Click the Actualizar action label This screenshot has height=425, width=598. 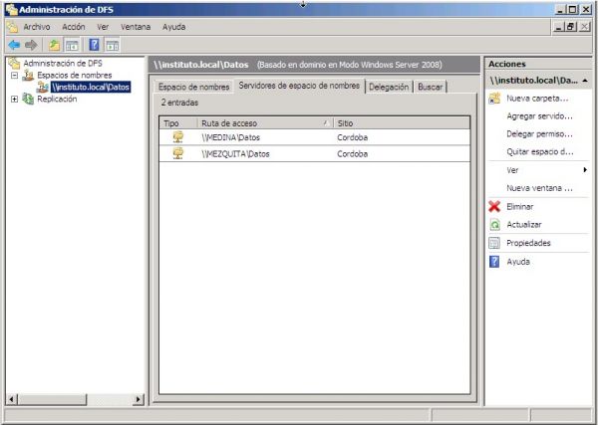pyautogui.click(x=524, y=225)
